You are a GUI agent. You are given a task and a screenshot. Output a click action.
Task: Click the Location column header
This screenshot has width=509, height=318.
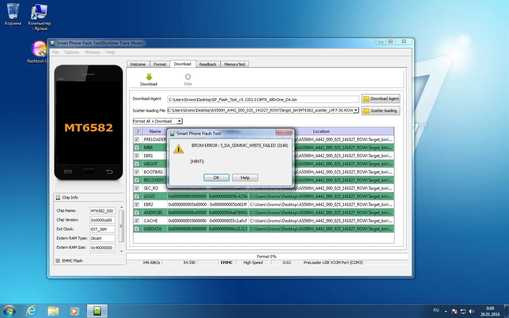[321, 131]
